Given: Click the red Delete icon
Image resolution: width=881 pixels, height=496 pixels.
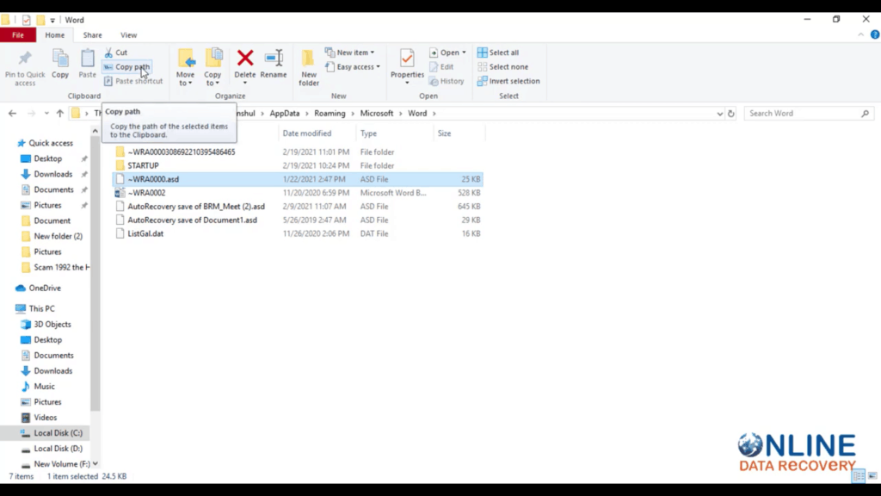Looking at the screenshot, I should click(x=245, y=58).
